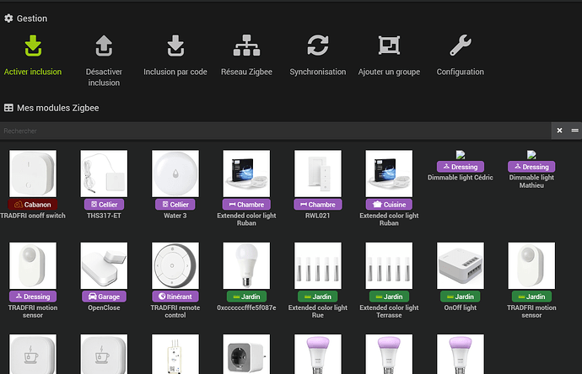Open Cuisine Extended color light Ruban thumbnail
The height and width of the screenshot is (374, 582).
(x=389, y=174)
